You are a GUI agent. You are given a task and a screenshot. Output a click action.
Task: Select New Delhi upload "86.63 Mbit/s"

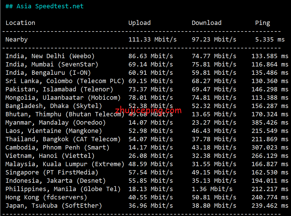[x=151, y=56]
